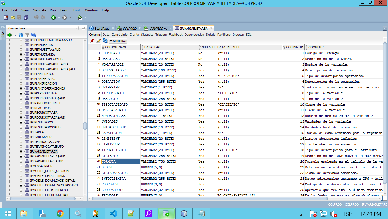Click the IPLTAREA table icon in the tree
This screenshot has width=388, height=219.
coord(27,132)
